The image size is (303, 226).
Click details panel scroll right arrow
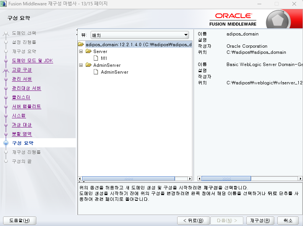(x=300, y=179)
